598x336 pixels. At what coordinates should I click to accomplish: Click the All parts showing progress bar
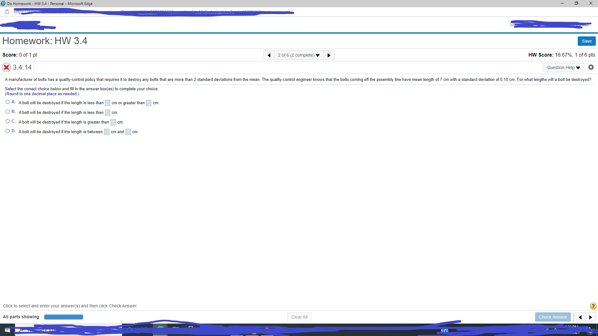[64, 317]
